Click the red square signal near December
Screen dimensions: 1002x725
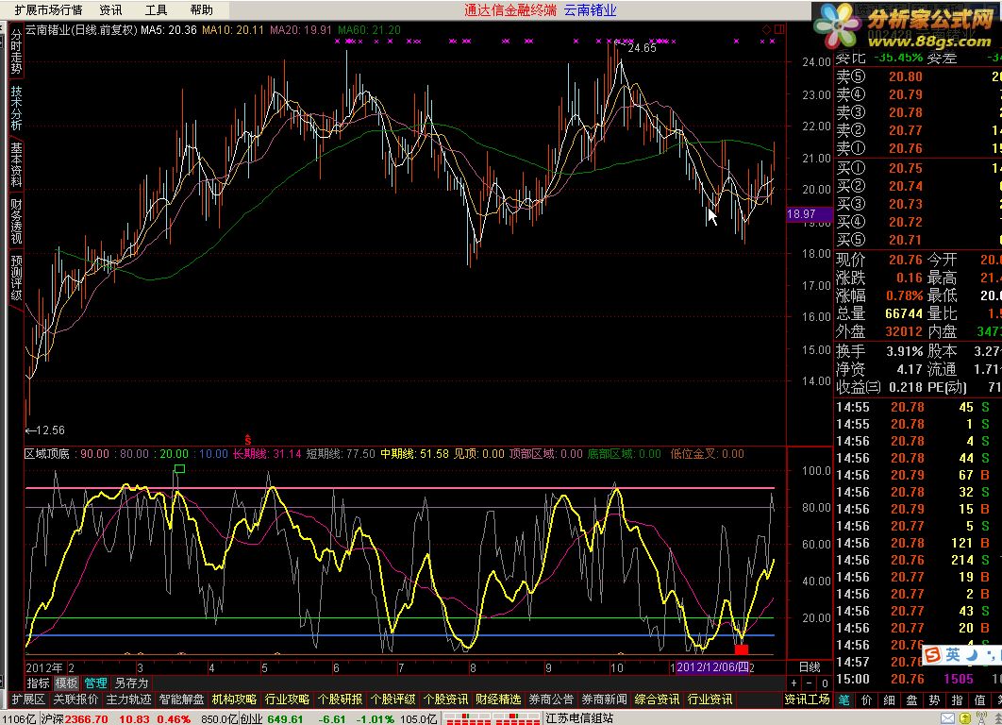[742, 649]
